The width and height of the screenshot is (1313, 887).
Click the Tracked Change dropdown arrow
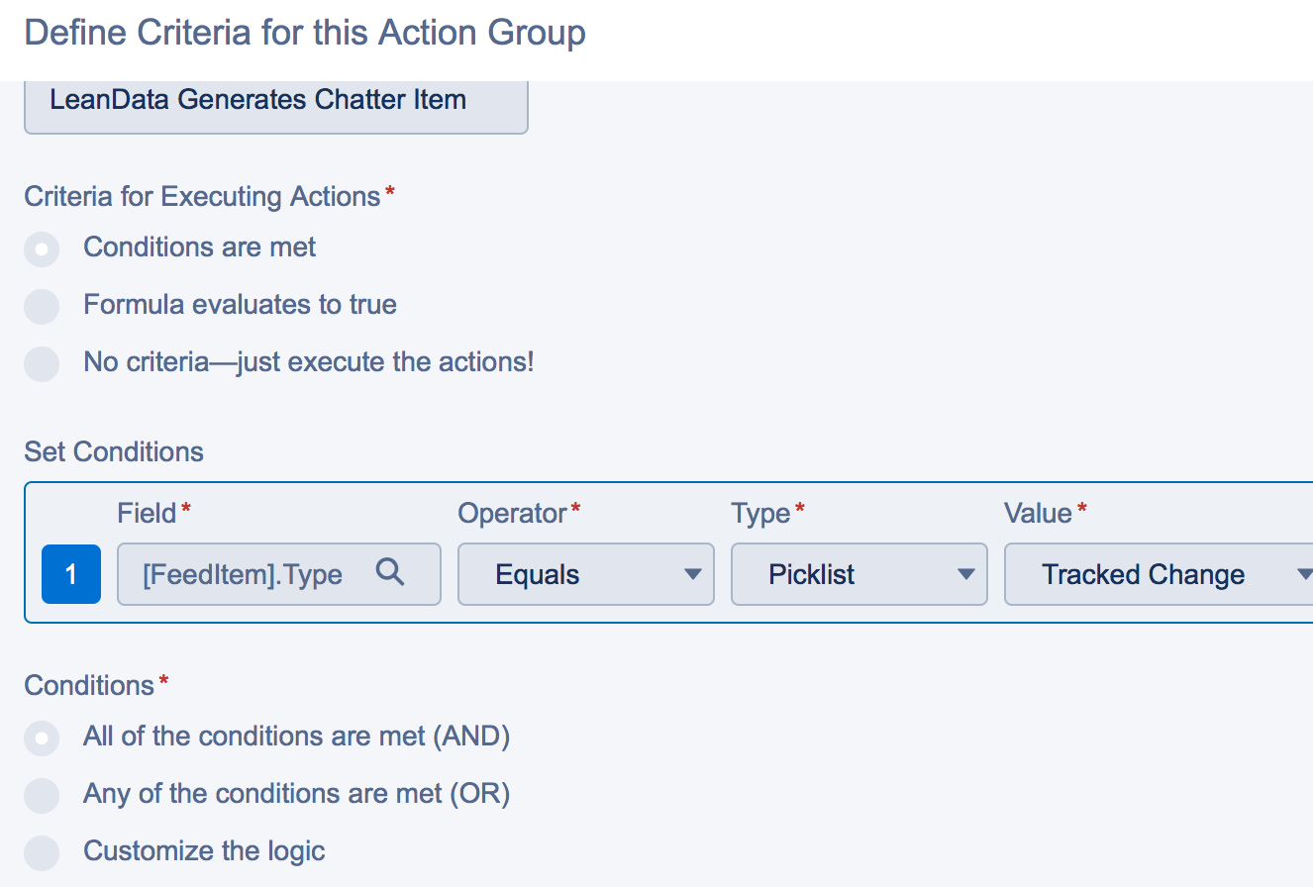(x=1304, y=574)
